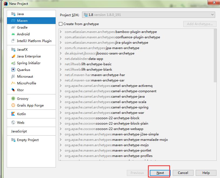Expand the camel-archetype-activemq tree node
220x178 pixels.
61,86
